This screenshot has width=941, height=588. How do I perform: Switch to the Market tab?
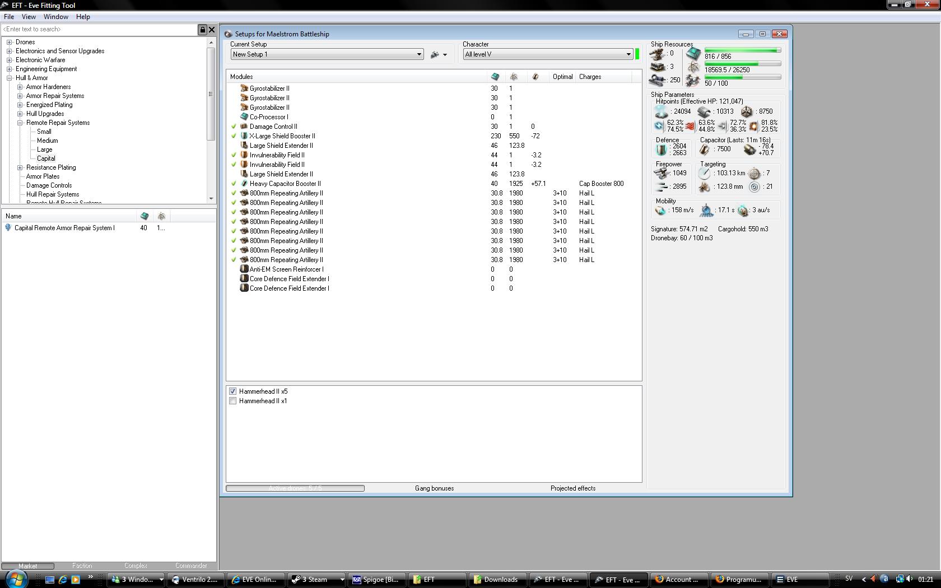(28, 566)
